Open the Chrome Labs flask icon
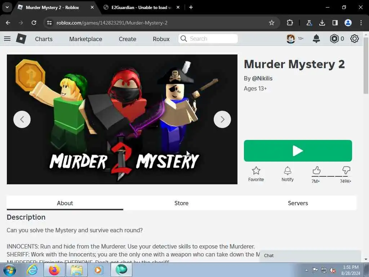Screen dimensions: 369x277 click(309, 23)
